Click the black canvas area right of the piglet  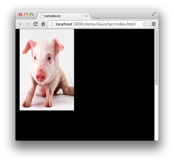[x=114, y=81]
